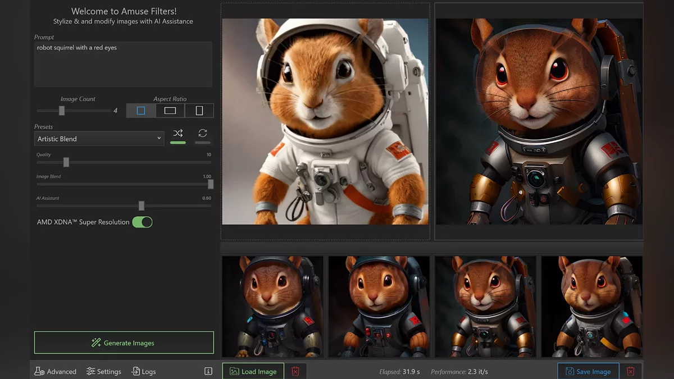Click the shuffle preset icon
Viewport: 674px width, 379px height.
tap(178, 134)
